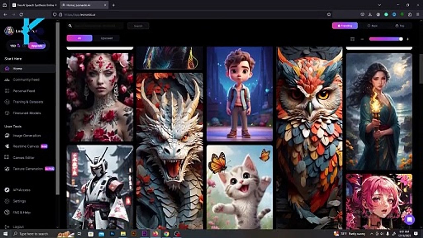Viewport: 423px width, 238px height.
Task: Open the colorful owl image
Action: (310, 138)
